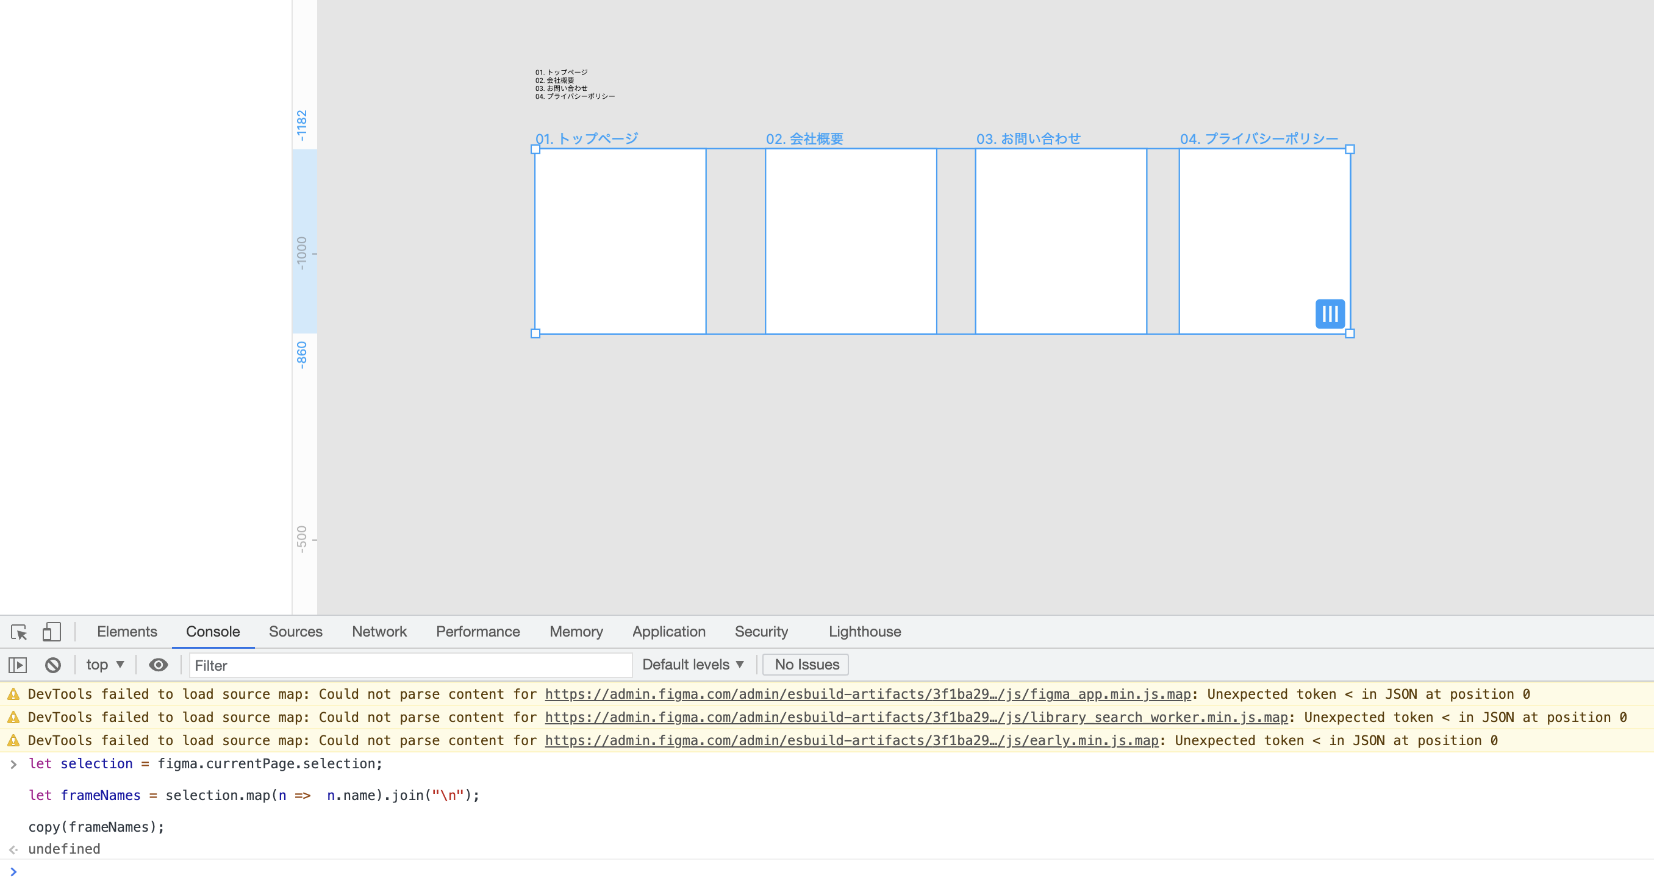Switch to the Network tab

click(379, 632)
